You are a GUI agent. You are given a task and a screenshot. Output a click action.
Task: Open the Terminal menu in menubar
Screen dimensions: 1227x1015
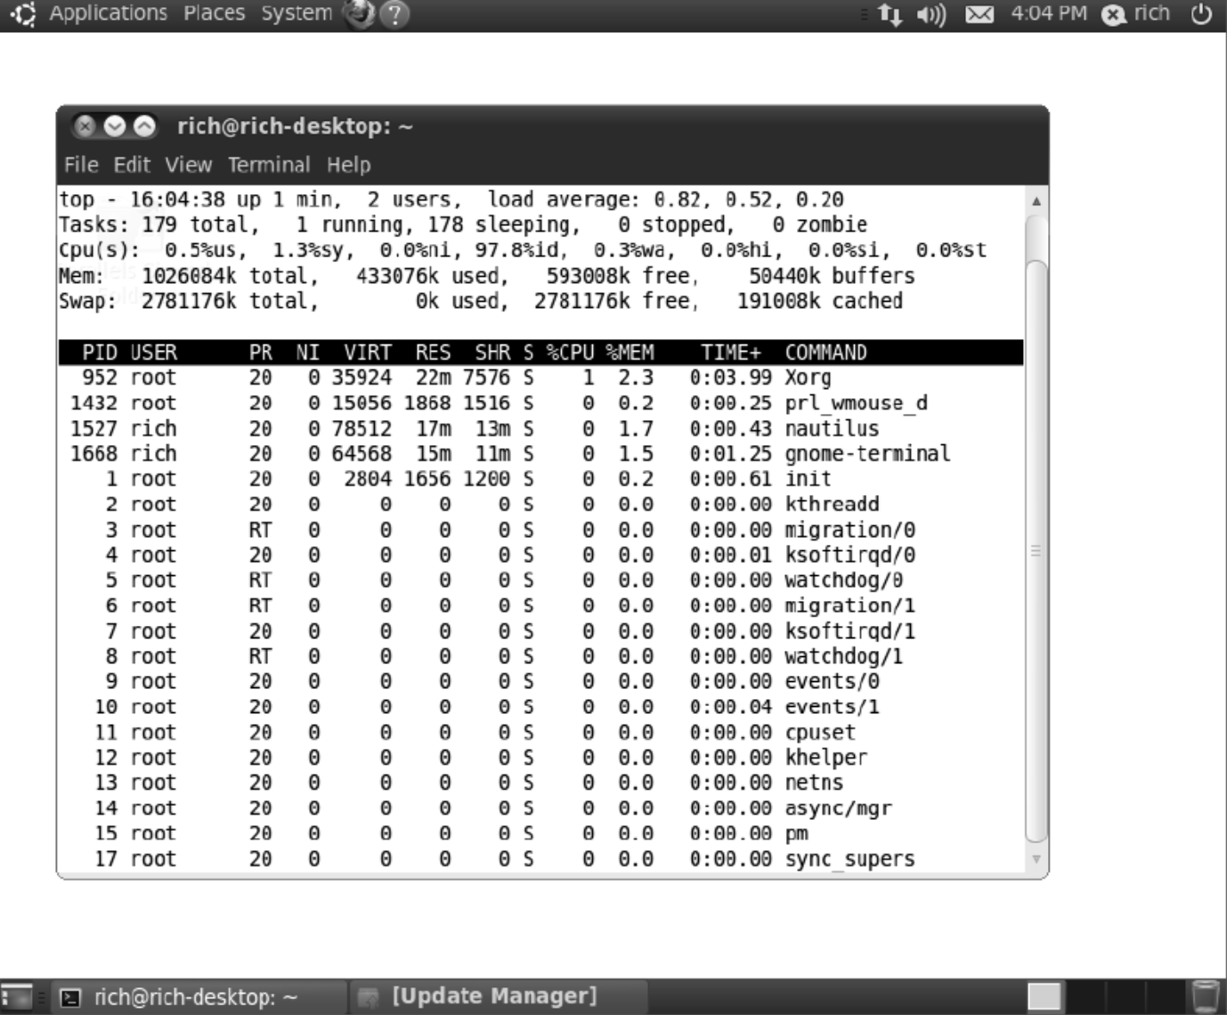(269, 165)
